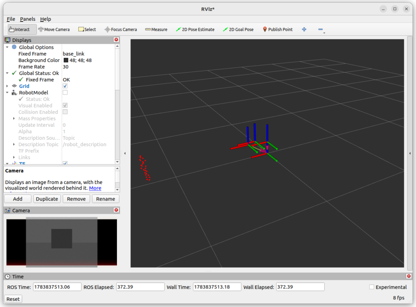Click the RobotModel display icon
Screen dimensions: 416x307
[x=14, y=93]
